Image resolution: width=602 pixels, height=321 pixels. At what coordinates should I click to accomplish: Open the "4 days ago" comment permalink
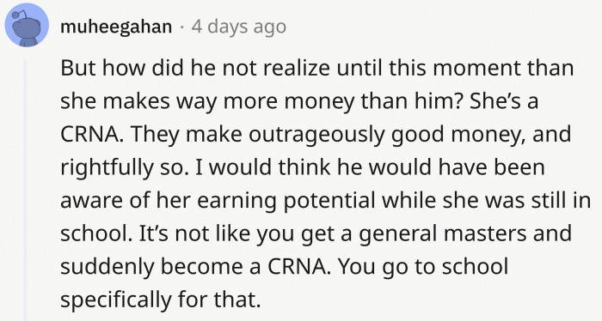(x=239, y=27)
